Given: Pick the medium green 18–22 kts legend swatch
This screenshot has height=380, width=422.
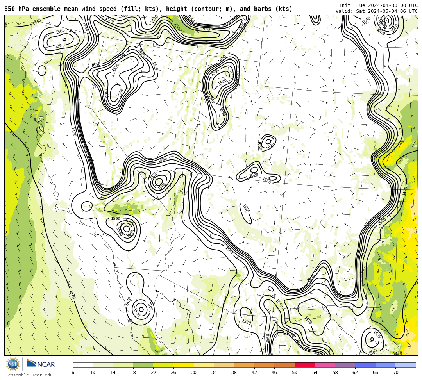Looking at the screenshot, I should [x=143, y=365].
